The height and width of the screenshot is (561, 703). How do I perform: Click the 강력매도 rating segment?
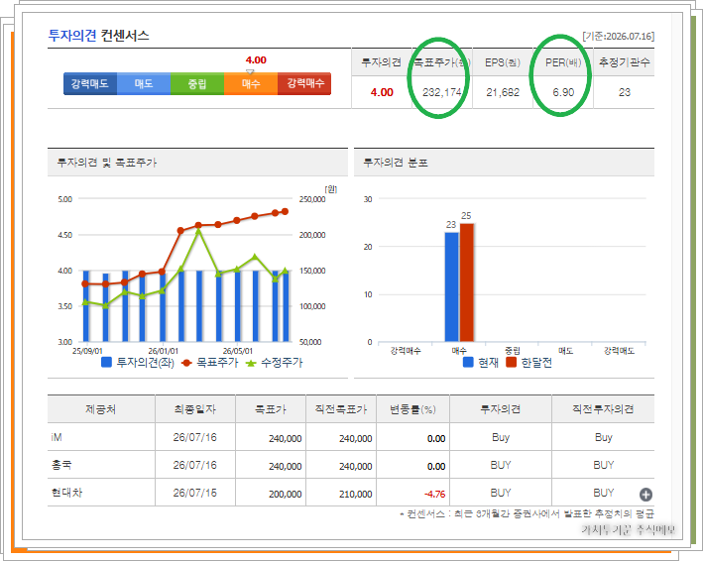coord(90,84)
